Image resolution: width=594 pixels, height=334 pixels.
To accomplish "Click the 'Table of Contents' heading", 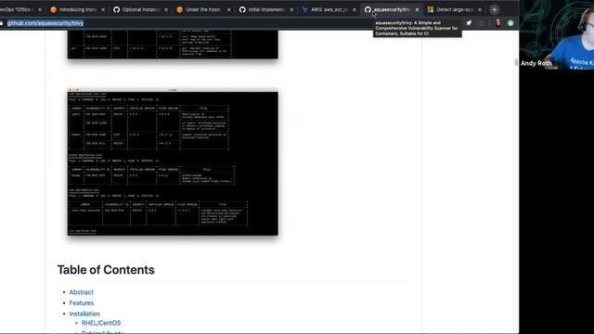I will click(x=106, y=270).
